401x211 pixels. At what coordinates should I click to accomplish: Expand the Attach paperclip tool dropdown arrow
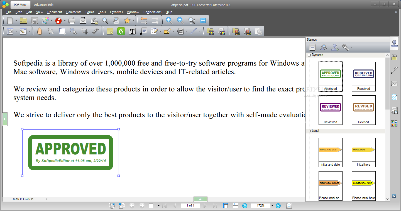(x=187, y=31)
